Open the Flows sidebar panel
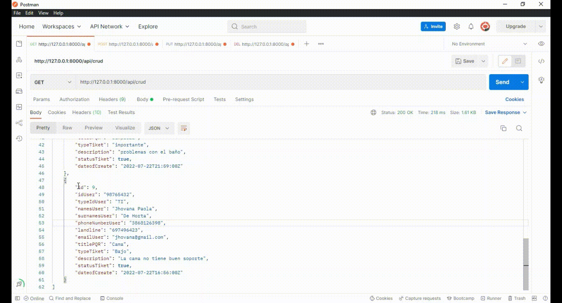Viewport: 562px width, 303px height. [19, 123]
